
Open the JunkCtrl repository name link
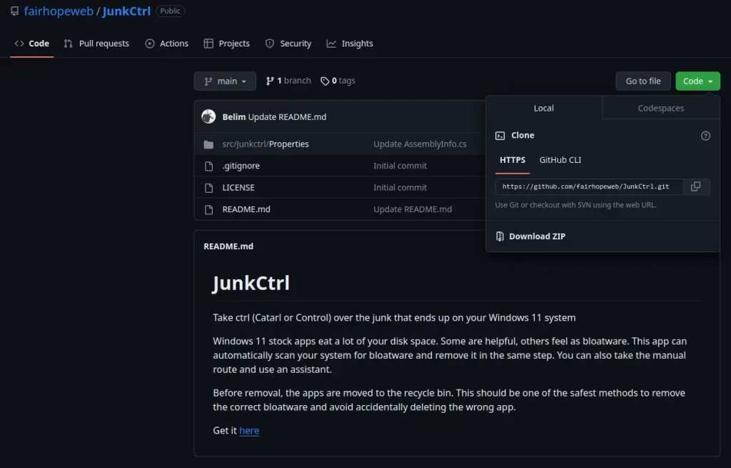[x=126, y=11]
